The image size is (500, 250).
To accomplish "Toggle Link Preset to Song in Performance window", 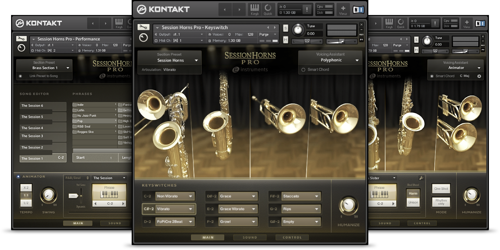I will (20, 76).
